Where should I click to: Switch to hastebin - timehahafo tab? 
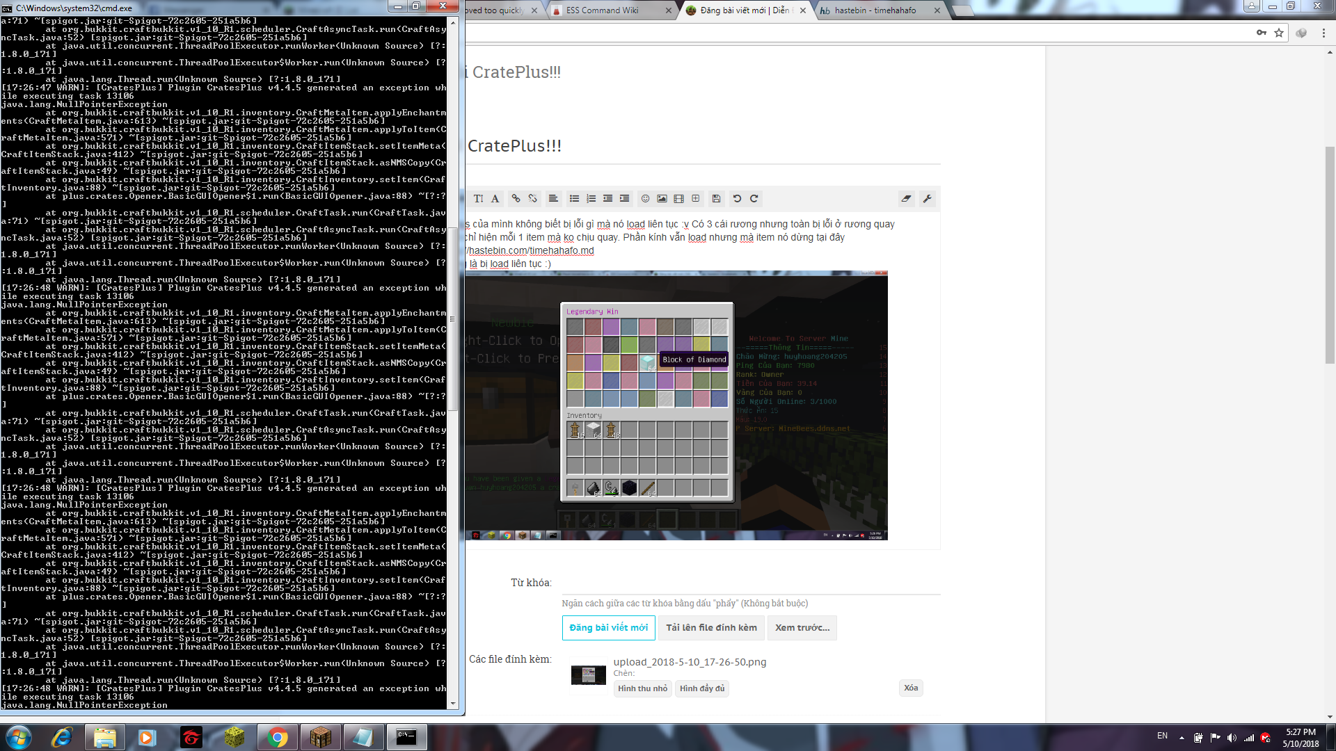875,10
